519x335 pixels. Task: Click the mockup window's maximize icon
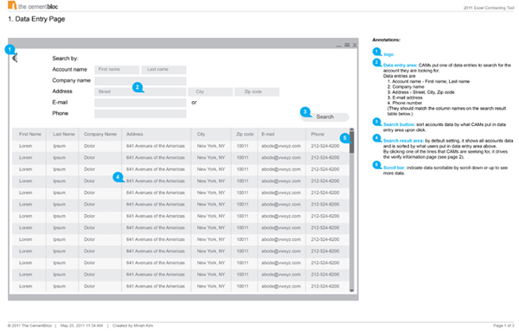347,45
